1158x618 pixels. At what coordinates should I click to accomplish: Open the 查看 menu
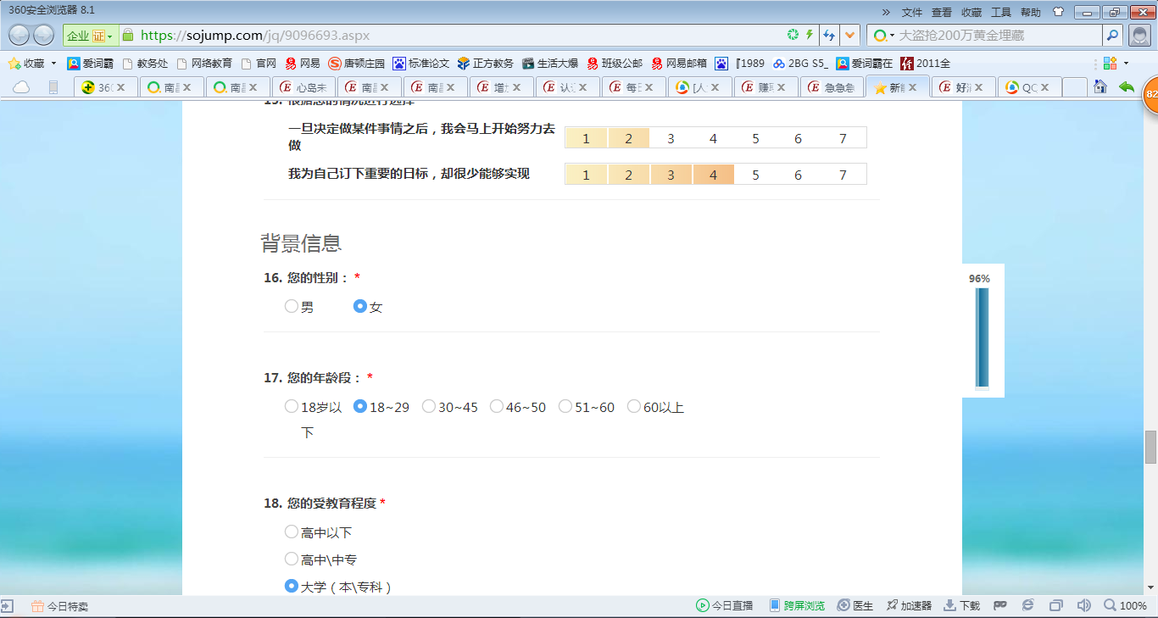click(942, 13)
